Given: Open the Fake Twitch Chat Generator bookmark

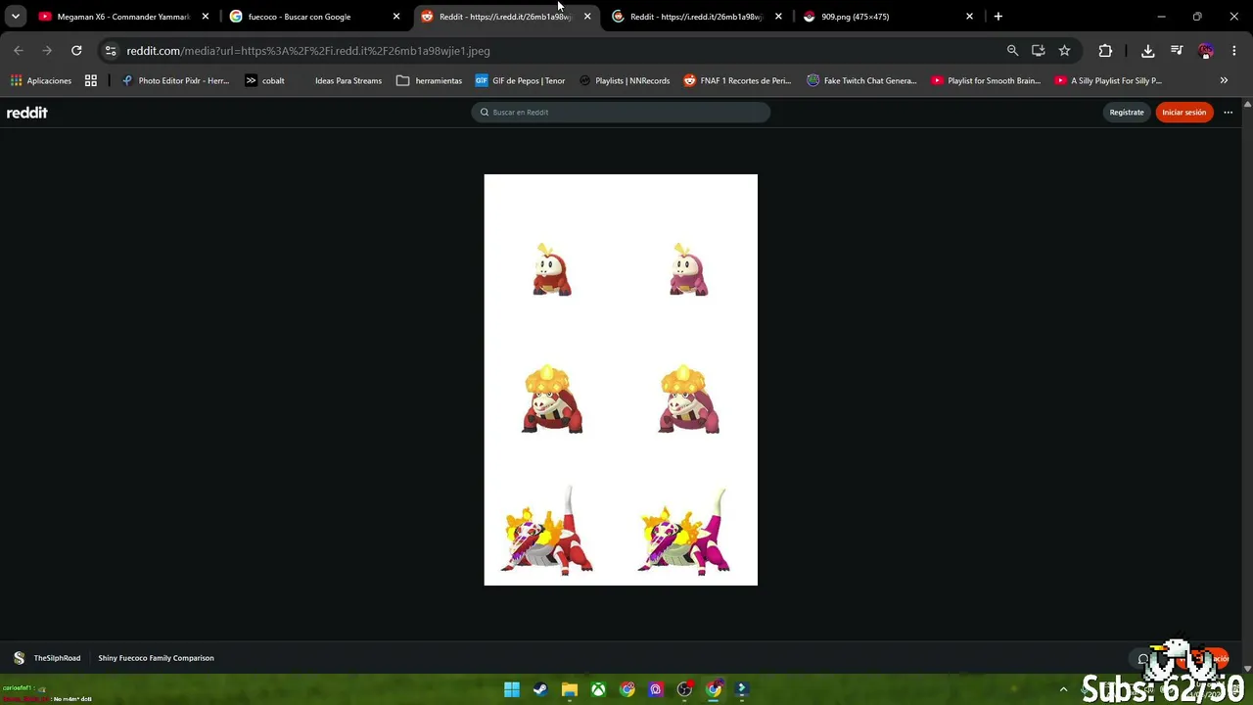Looking at the screenshot, I should tap(861, 80).
